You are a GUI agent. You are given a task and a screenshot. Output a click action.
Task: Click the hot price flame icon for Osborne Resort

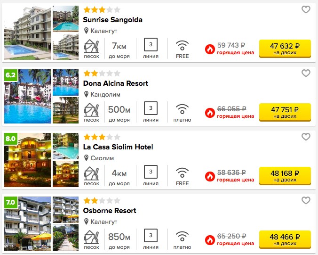coord(210,240)
